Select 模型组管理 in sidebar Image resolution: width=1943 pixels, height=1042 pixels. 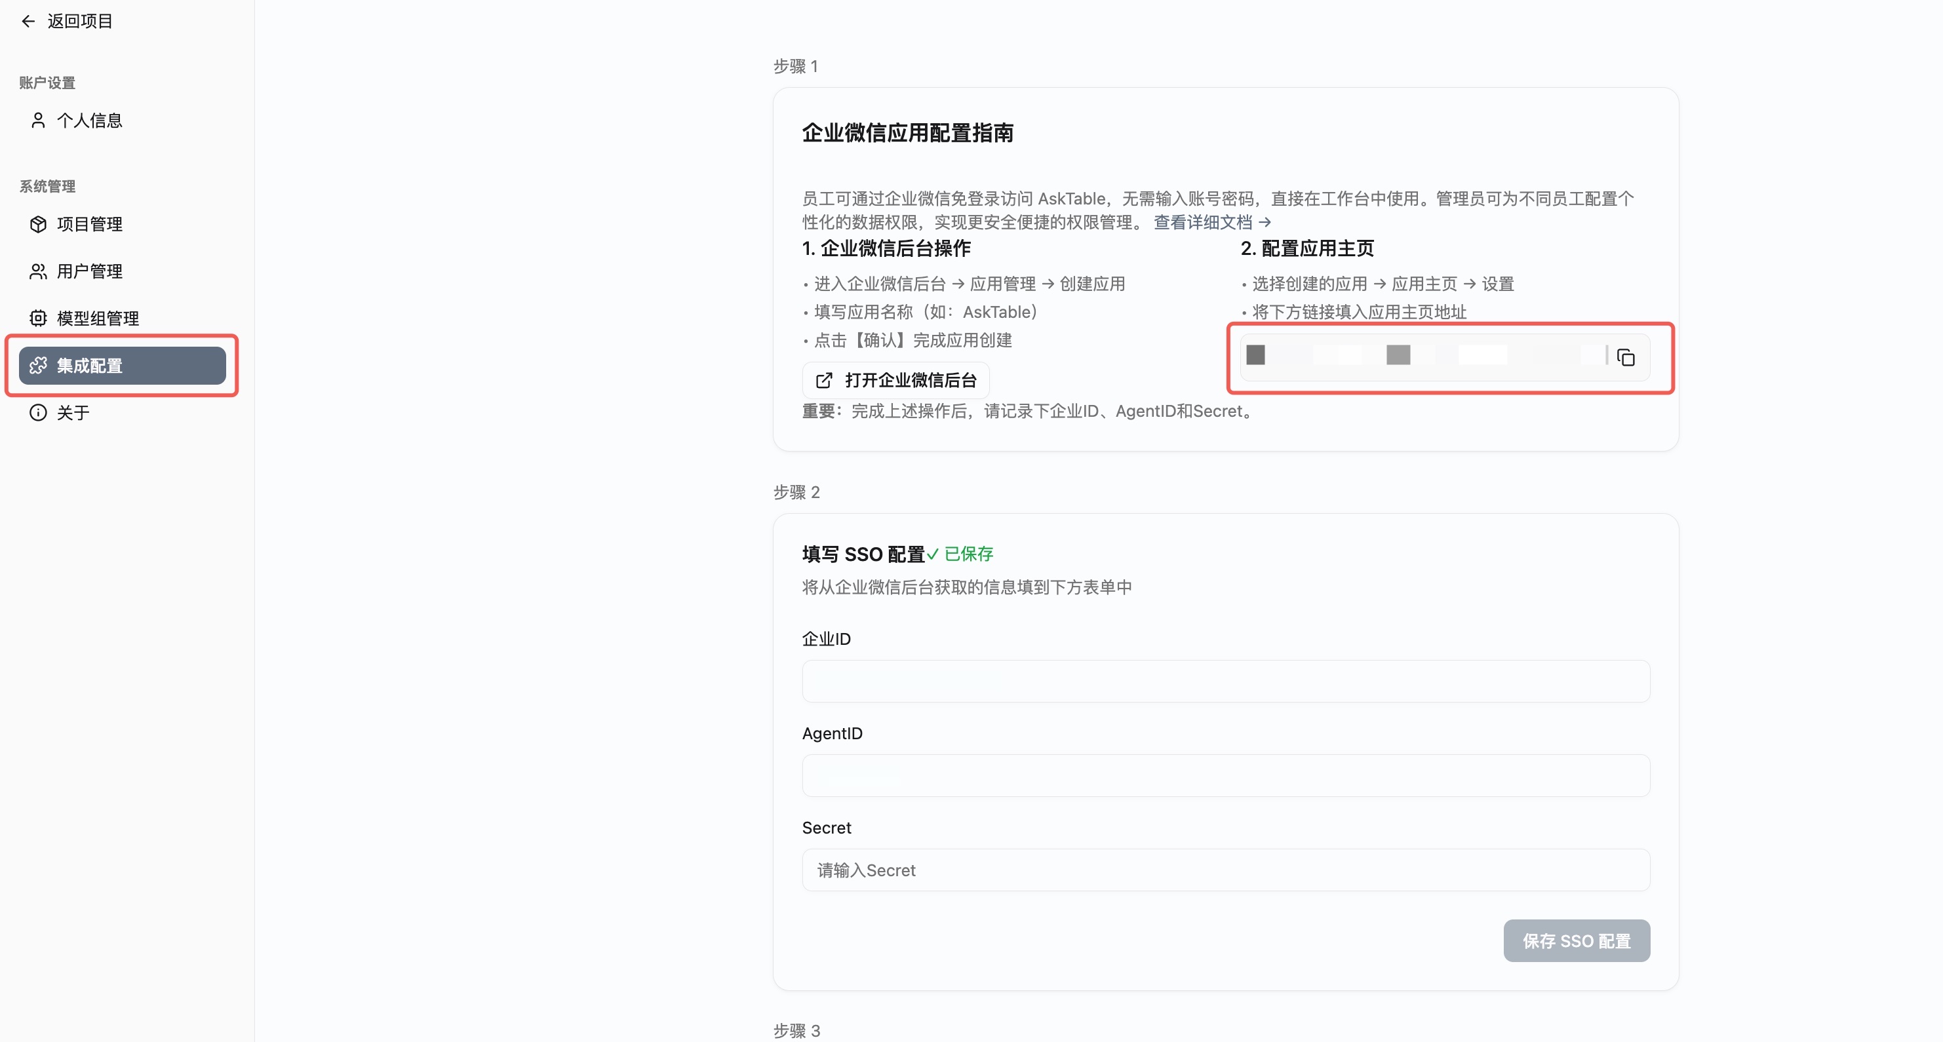(98, 318)
